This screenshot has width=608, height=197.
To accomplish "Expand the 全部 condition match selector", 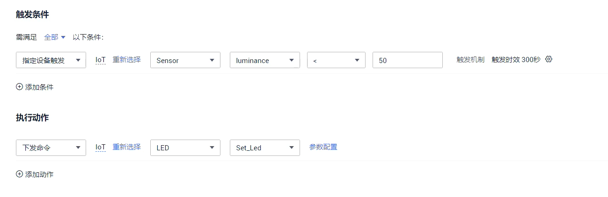I will (x=55, y=37).
